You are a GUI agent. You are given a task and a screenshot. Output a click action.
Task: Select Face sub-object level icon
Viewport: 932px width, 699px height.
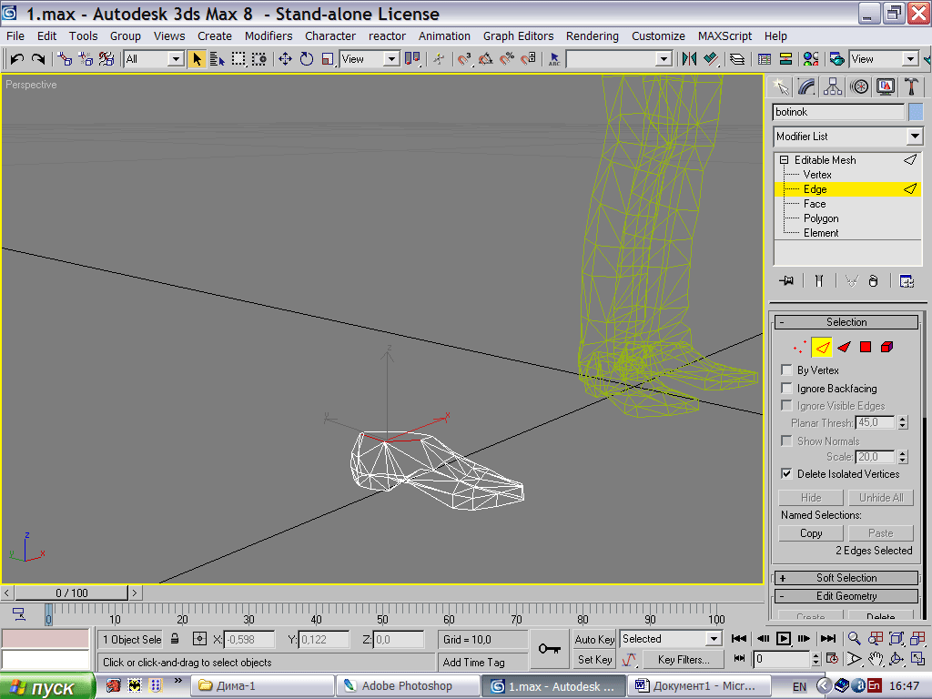click(x=844, y=347)
